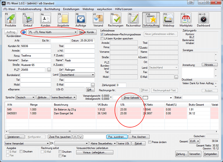This screenshot has width=223, height=162.
Task: Click into the Kunden-Nr field
Action: pyautogui.click(x=36, y=46)
